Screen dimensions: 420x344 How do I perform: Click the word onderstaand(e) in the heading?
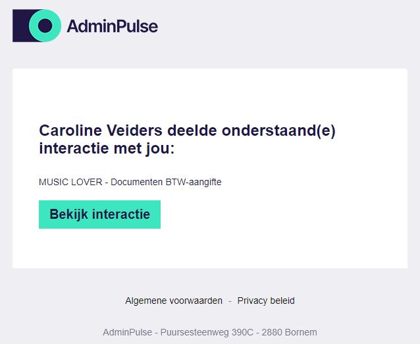point(278,131)
